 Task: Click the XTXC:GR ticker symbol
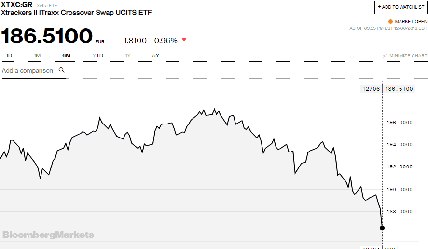point(17,5)
